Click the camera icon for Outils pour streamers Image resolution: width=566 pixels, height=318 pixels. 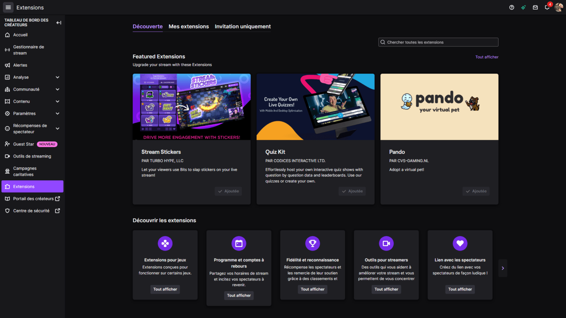point(386,243)
